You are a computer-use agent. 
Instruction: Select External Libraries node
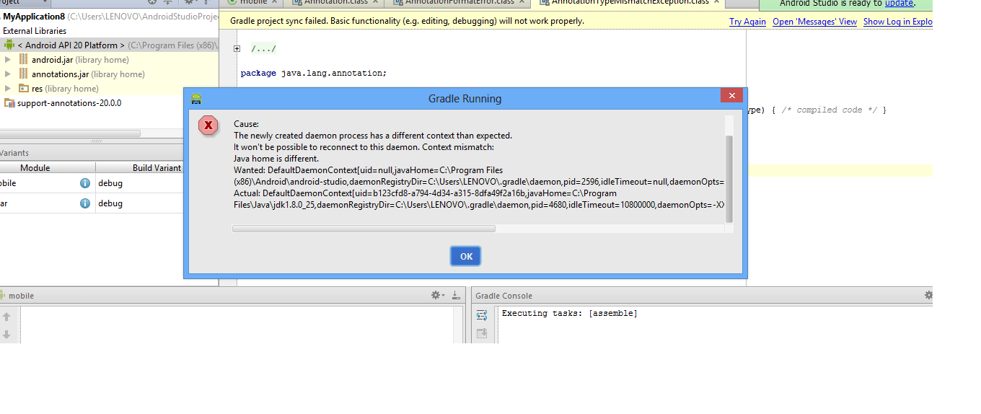click(x=35, y=31)
